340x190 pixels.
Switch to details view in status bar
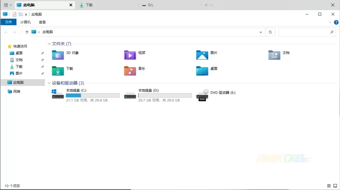(x=329, y=186)
